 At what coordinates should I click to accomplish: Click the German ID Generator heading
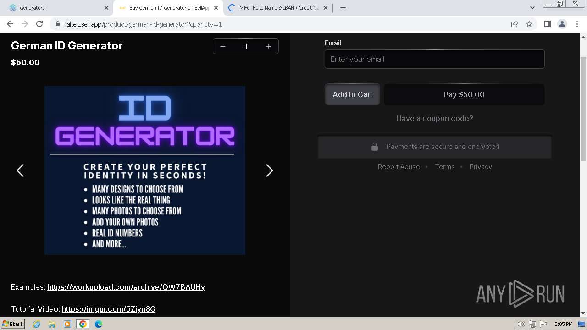click(66, 45)
